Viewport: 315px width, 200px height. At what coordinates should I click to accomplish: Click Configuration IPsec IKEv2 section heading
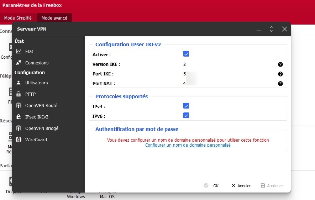click(x=128, y=44)
